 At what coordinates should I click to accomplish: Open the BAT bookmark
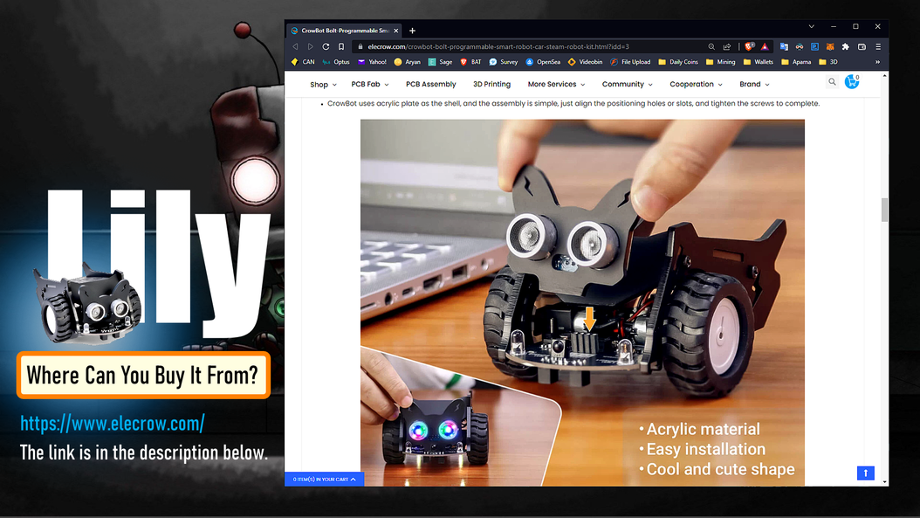pyautogui.click(x=470, y=62)
